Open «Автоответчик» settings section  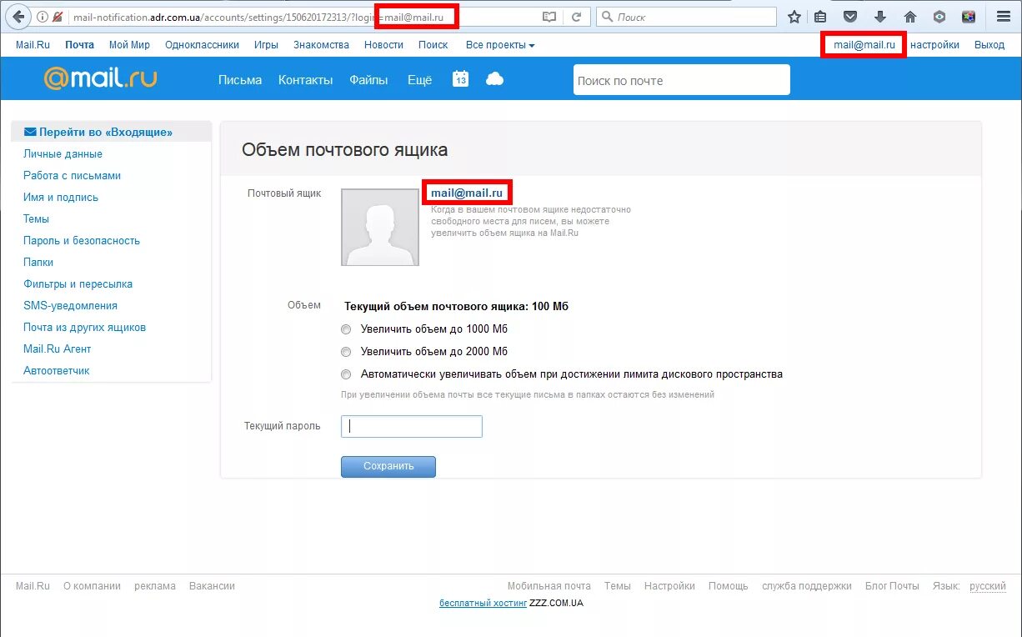coord(57,371)
